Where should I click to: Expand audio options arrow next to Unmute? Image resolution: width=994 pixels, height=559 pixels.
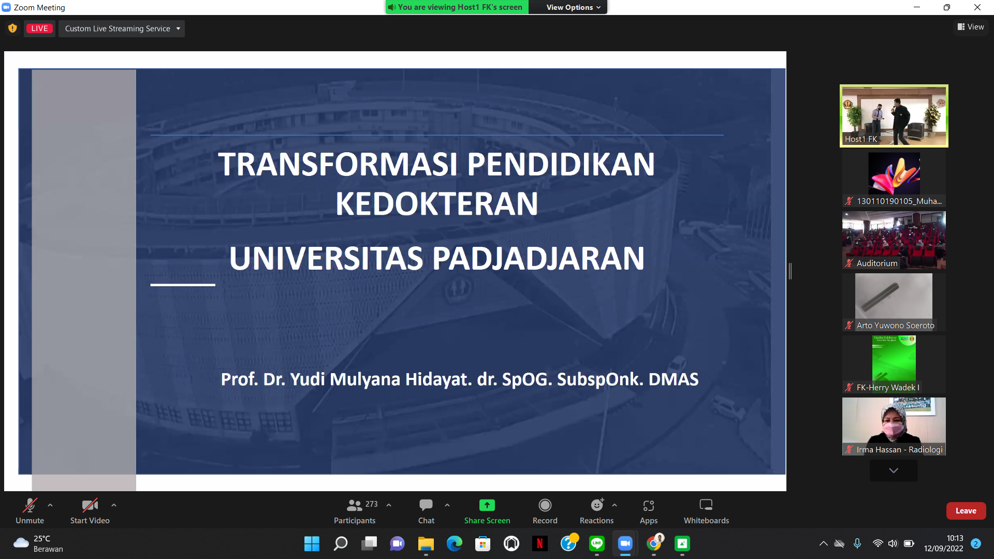tap(50, 505)
